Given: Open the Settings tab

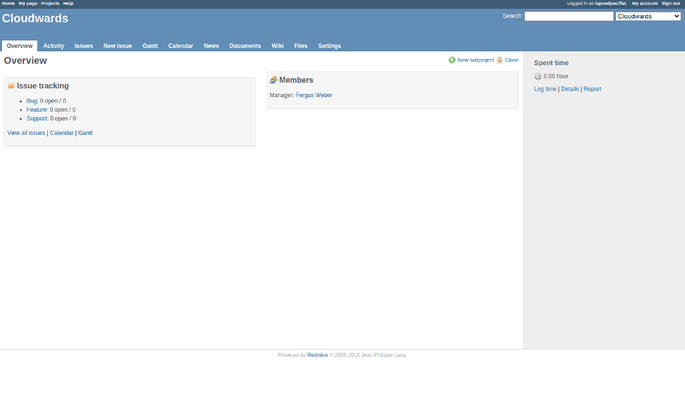Looking at the screenshot, I should tap(329, 46).
